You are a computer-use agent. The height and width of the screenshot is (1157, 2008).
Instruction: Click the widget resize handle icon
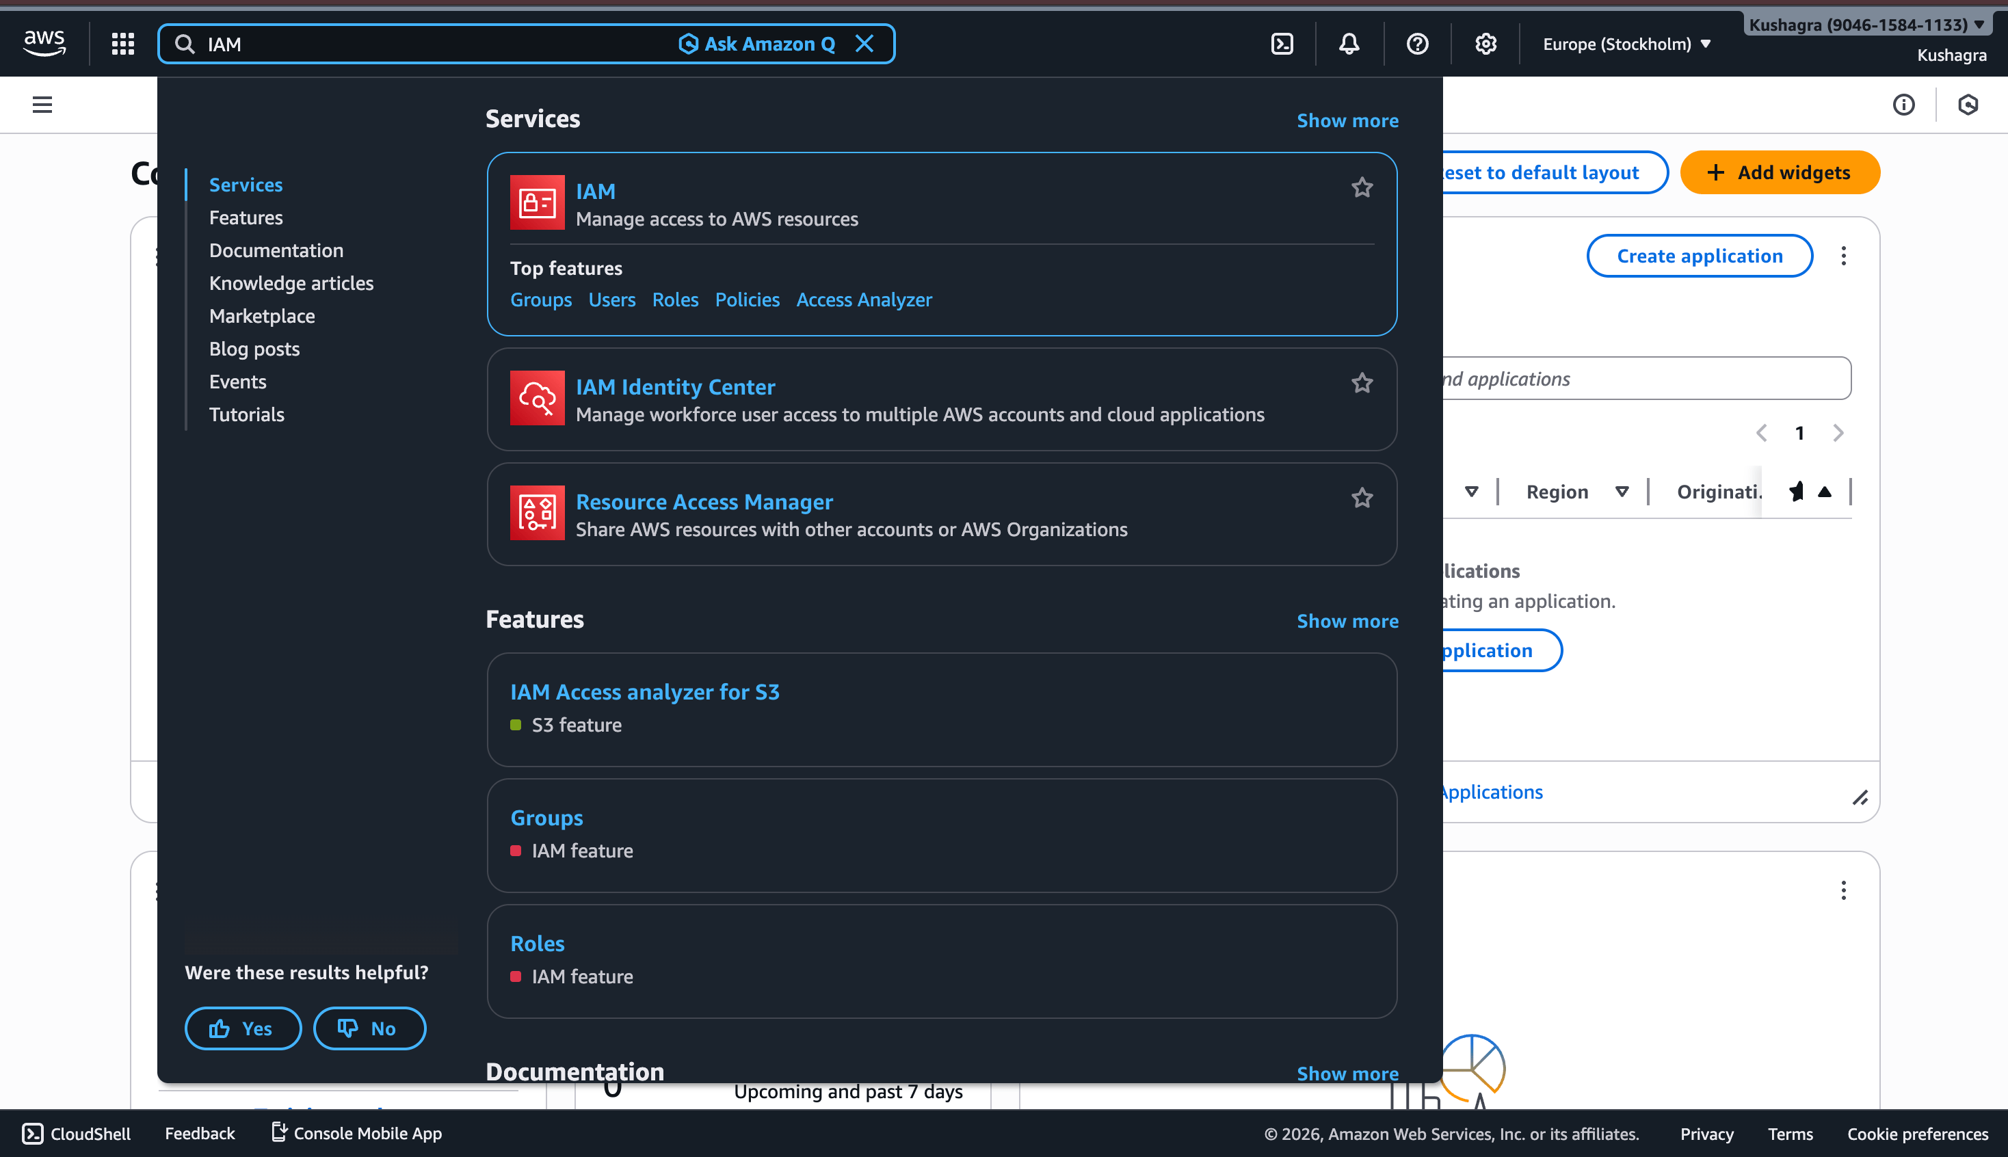[x=1860, y=797]
